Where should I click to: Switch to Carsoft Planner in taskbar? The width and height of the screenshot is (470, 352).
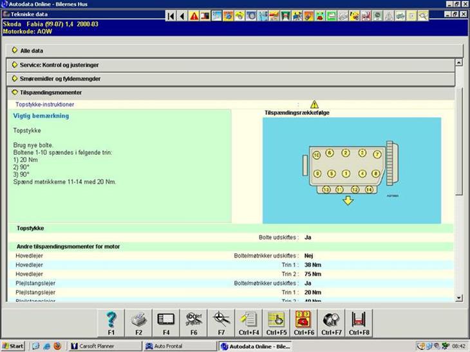102,346
